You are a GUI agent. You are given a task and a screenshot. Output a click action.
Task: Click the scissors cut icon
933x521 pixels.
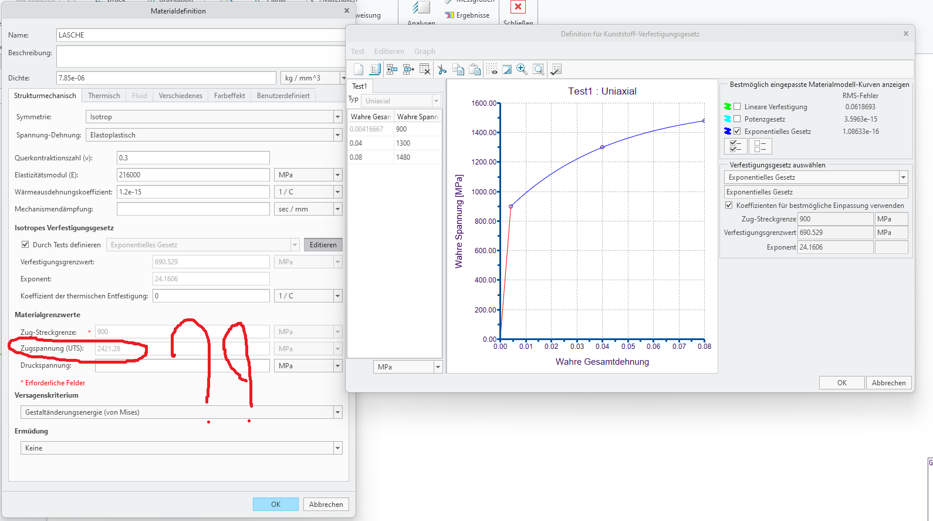pos(442,69)
